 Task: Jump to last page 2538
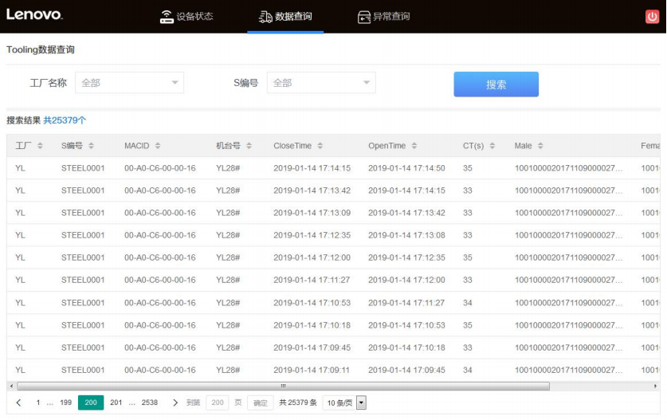pos(149,402)
